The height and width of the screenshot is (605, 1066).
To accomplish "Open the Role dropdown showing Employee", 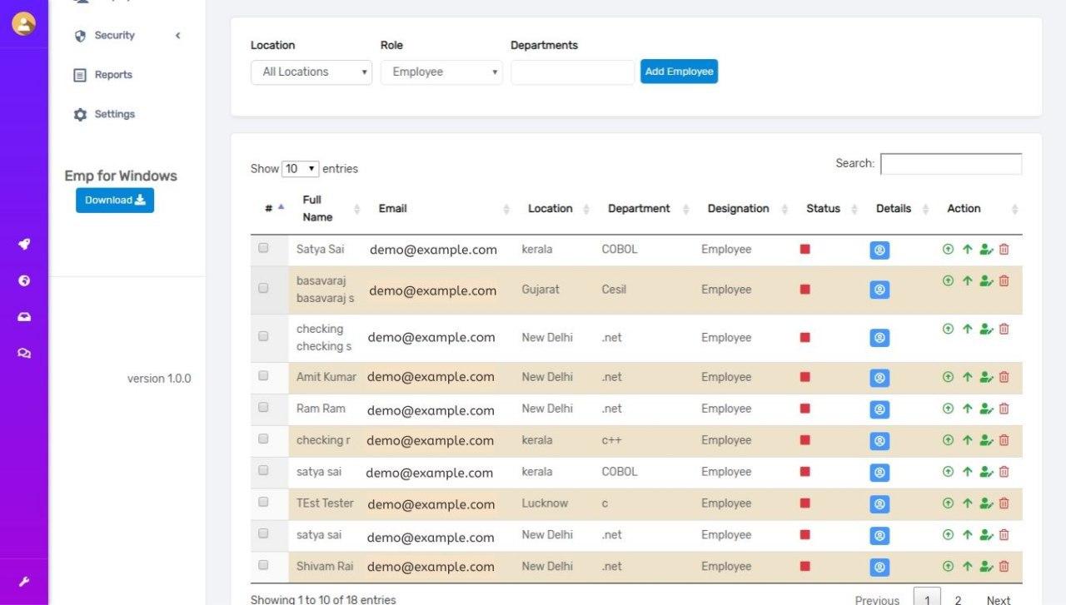I will (441, 72).
